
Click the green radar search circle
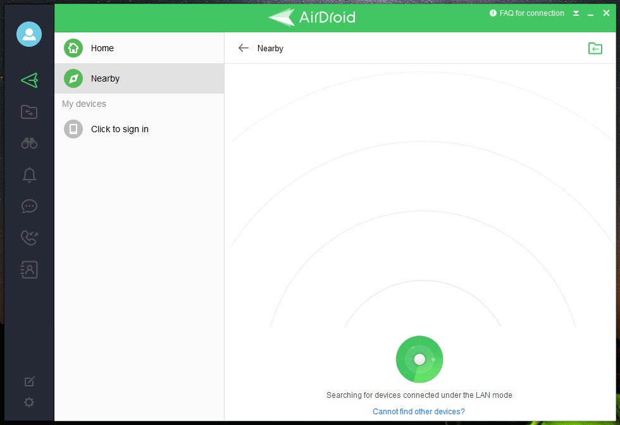(419, 359)
